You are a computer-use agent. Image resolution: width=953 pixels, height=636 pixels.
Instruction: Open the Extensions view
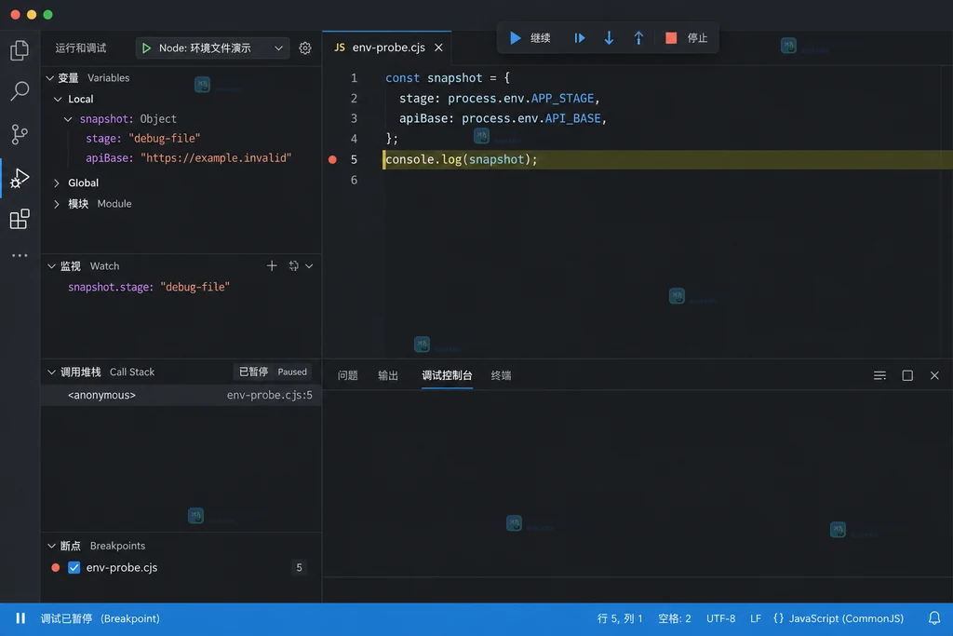20,219
